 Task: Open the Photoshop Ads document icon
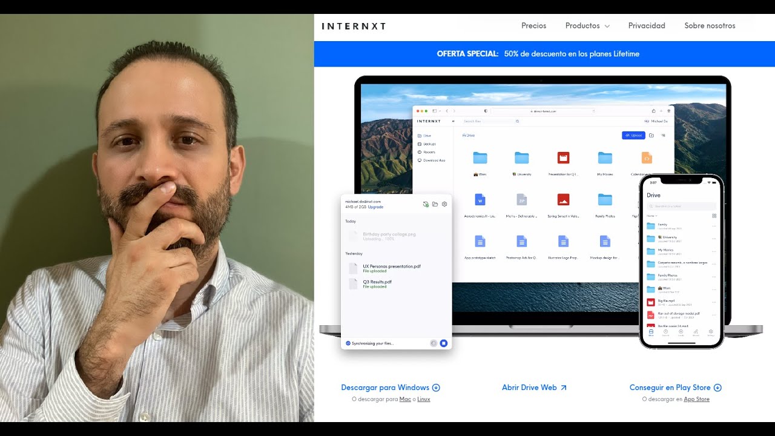pos(521,242)
